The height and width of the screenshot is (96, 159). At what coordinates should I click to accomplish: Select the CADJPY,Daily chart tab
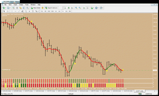tap(139, 91)
